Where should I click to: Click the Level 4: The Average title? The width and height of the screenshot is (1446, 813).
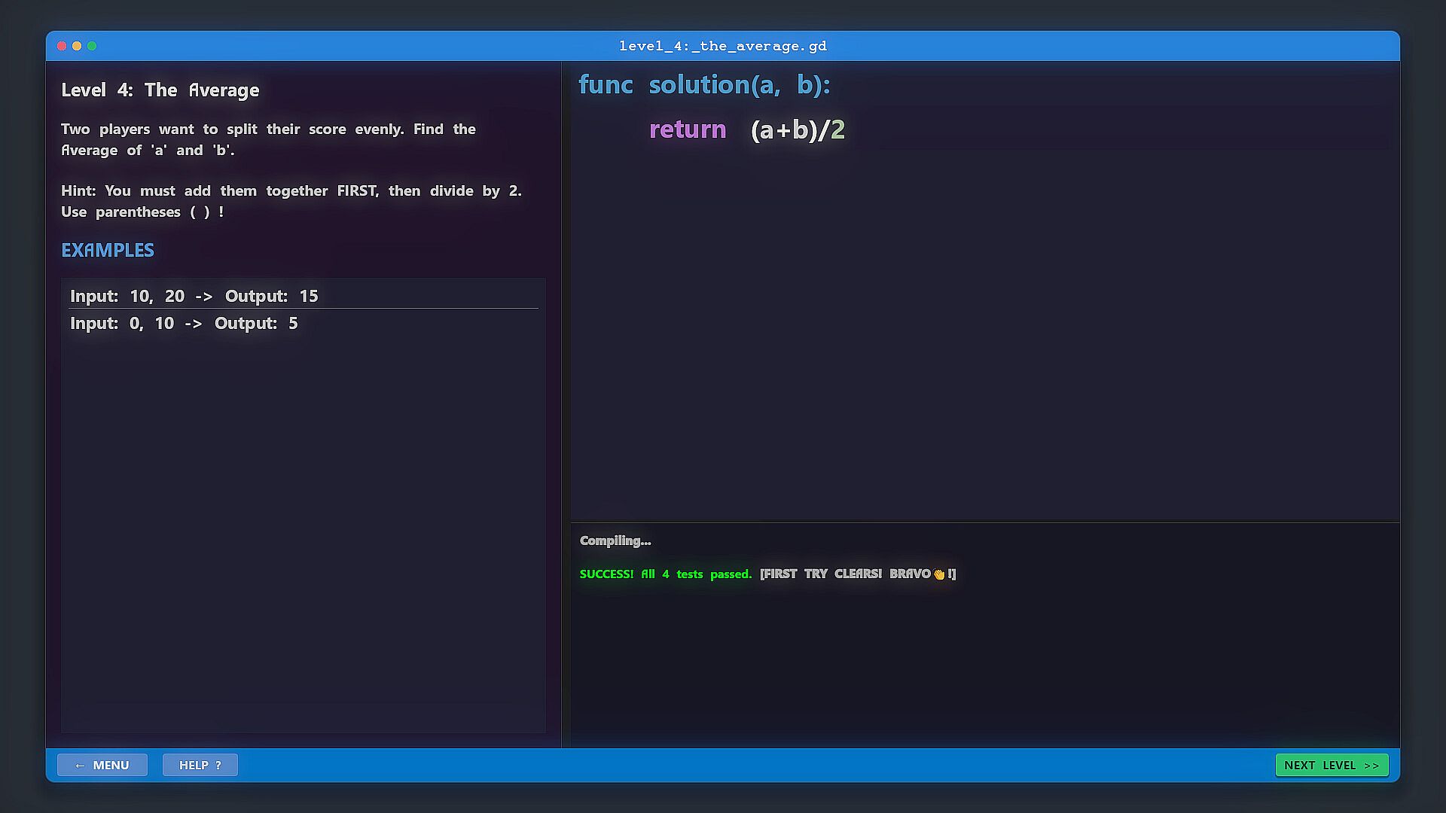coord(160,90)
